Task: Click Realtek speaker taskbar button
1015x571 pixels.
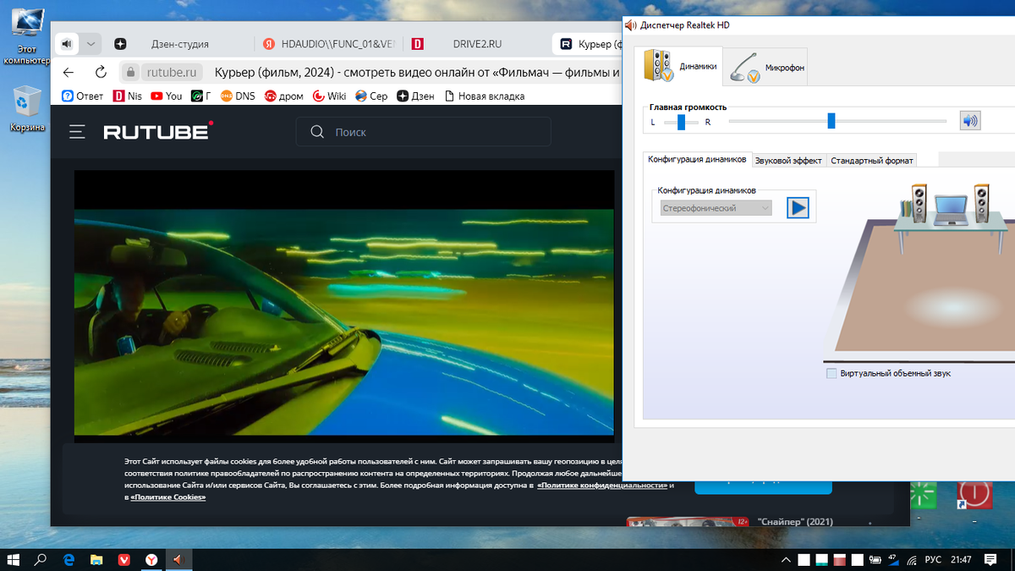Action: [178, 559]
